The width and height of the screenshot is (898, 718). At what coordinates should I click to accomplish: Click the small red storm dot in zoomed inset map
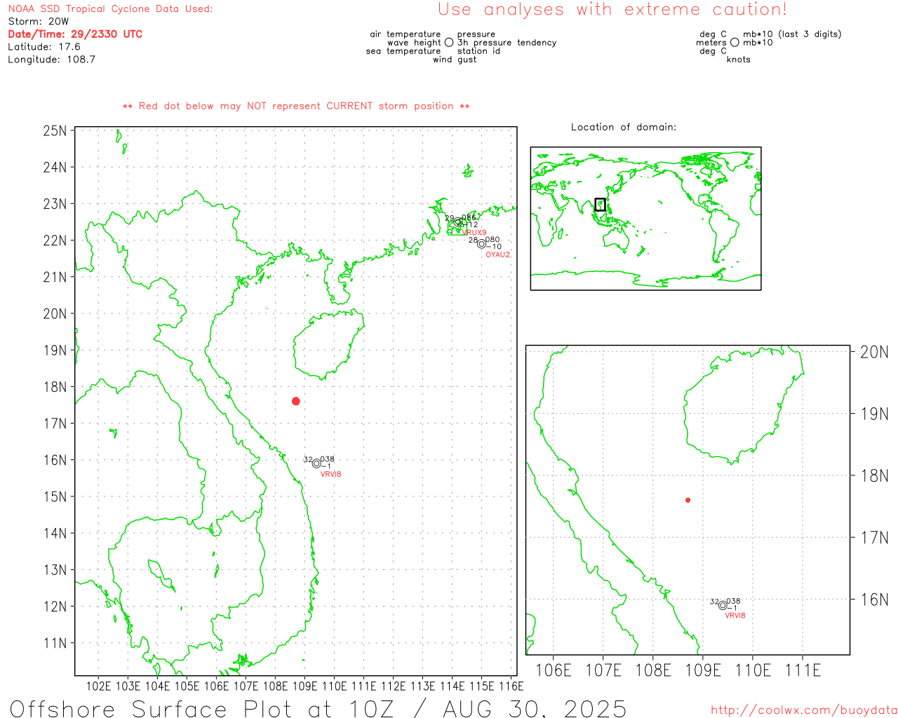(x=688, y=500)
